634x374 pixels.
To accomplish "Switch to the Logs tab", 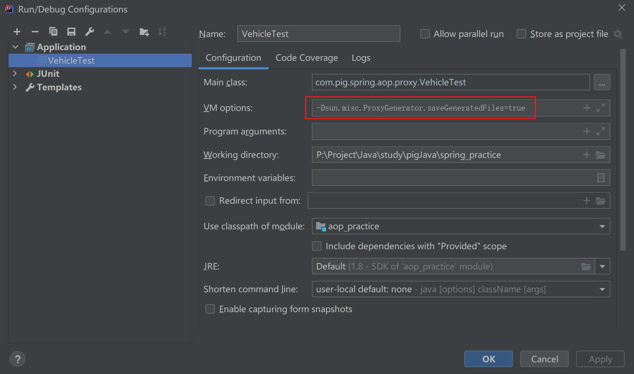I will point(361,58).
